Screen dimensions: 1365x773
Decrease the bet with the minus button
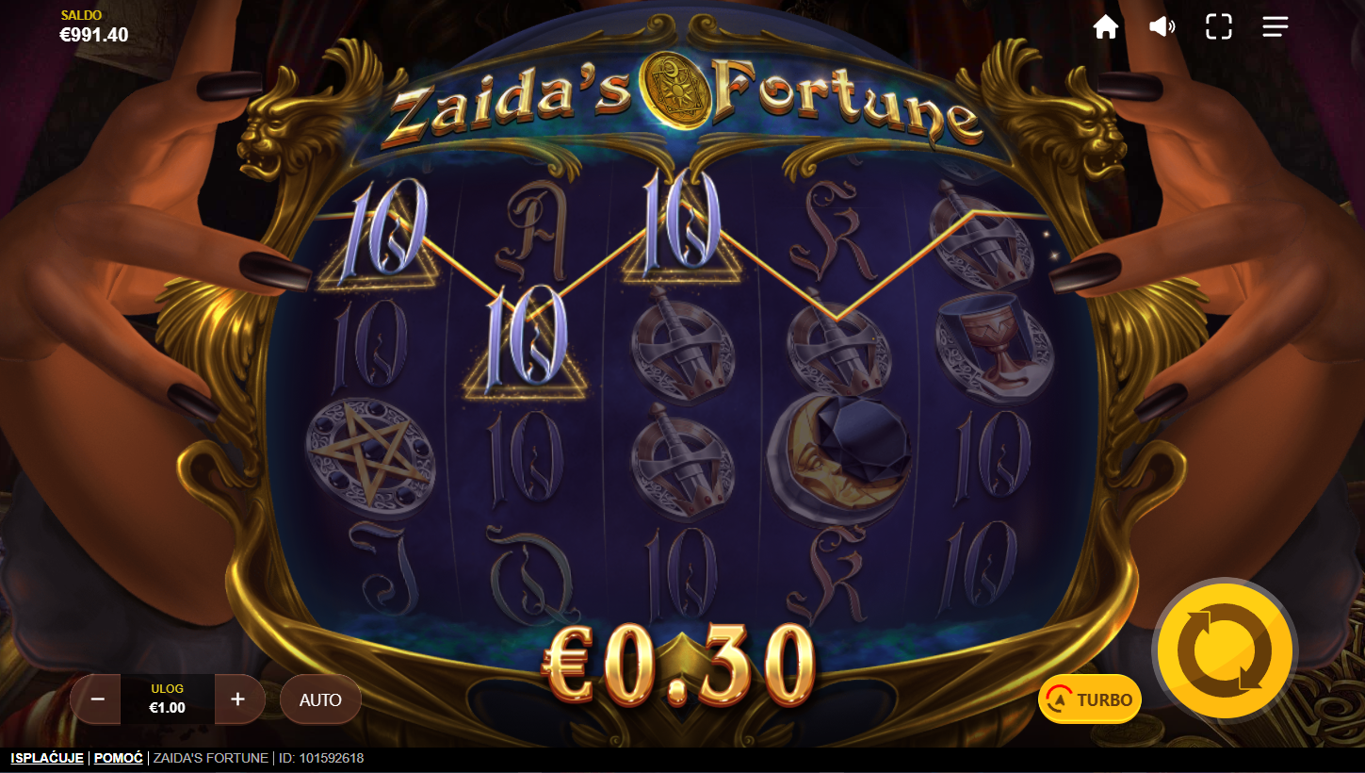(98, 699)
